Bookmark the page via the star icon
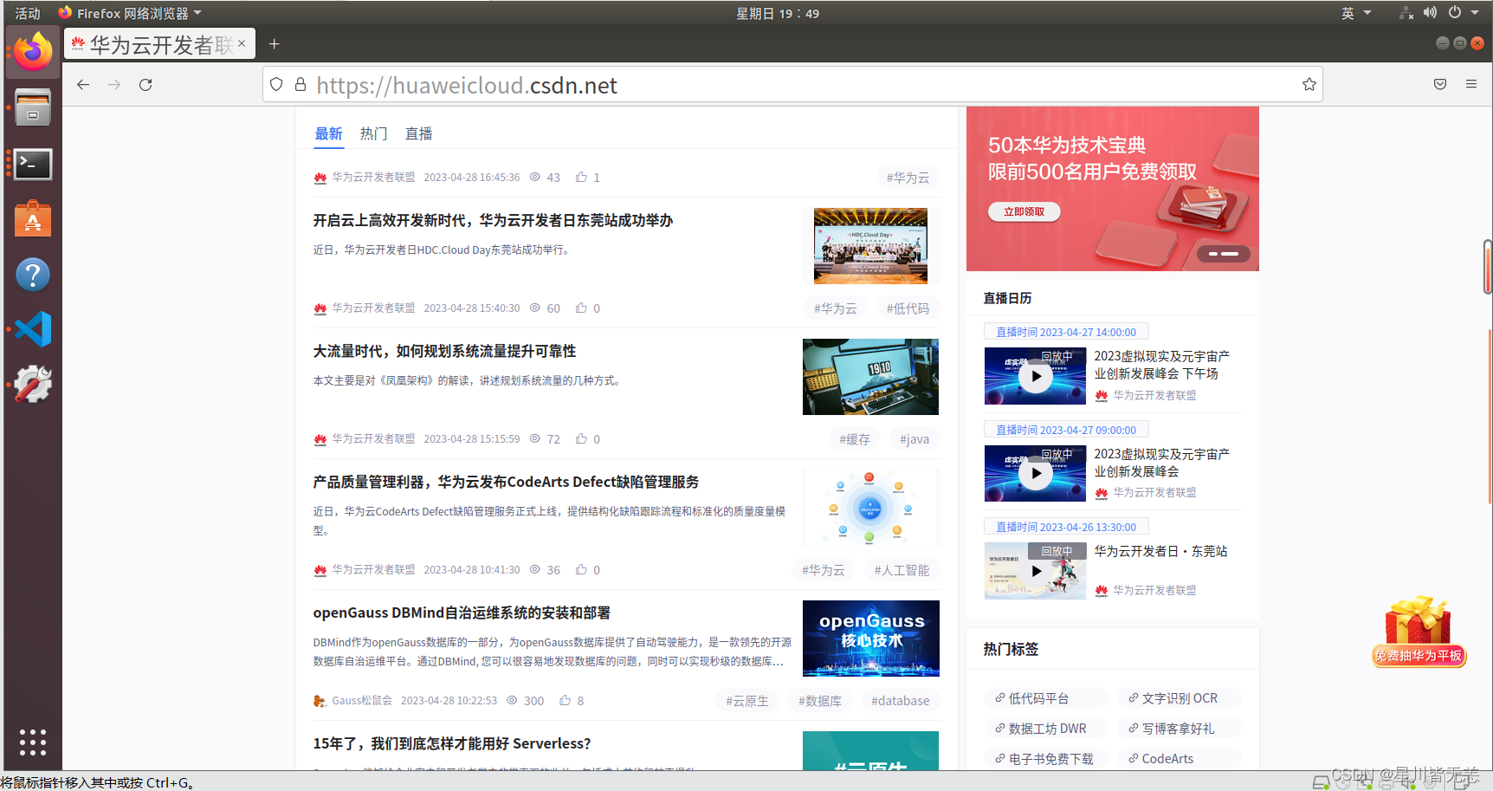Image resolution: width=1493 pixels, height=791 pixels. pyautogui.click(x=1309, y=84)
